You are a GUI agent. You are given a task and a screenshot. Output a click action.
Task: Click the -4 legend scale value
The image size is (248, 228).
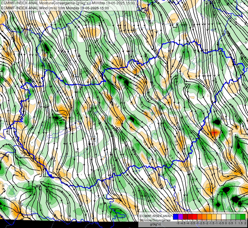[x=187, y=223]
